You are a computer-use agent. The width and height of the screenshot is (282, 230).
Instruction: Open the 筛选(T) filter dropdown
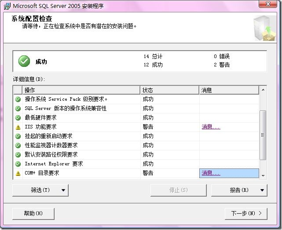[x=40, y=190]
